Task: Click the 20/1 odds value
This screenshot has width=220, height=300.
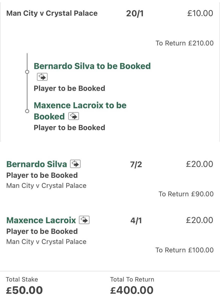Action: [x=135, y=14]
